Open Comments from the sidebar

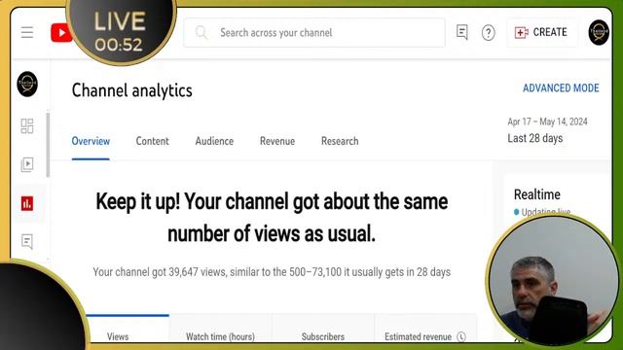(x=27, y=241)
